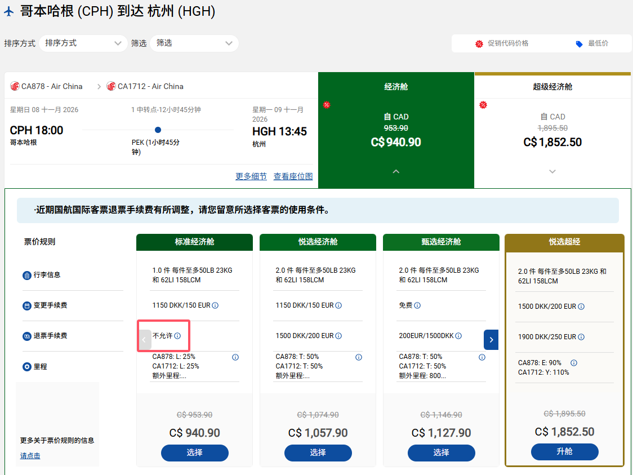Image resolution: width=633 pixels, height=475 pixels.
Task: Info icon for 悦选超经 1900 DKK/250 EUR
Action: pos(581,337)
